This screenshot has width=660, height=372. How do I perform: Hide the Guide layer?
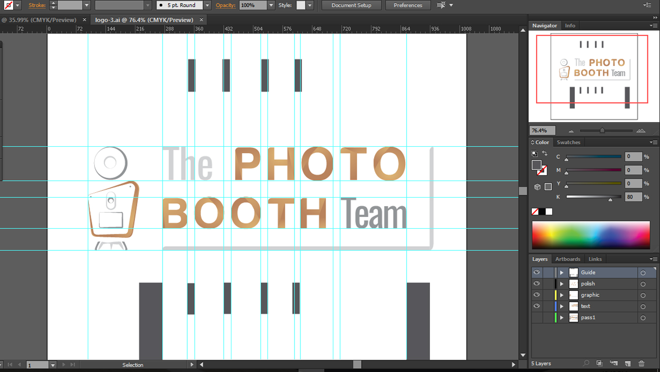[537, 272]
